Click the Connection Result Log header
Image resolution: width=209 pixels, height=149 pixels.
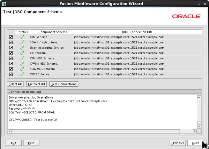(105, 92)
